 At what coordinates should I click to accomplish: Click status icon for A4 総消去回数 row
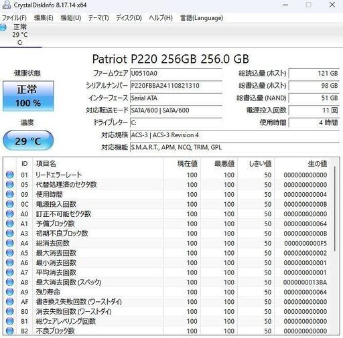(9, 243)
